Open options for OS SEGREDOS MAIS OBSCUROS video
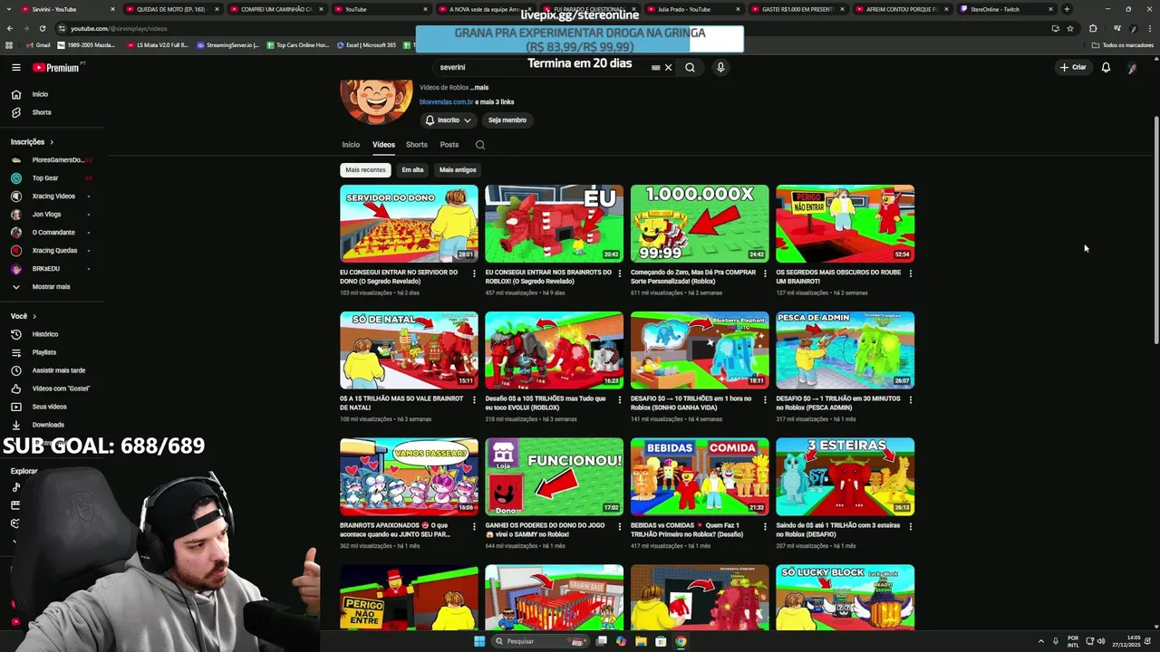This screenshot has width=1160, height=652. coord(910,273)
